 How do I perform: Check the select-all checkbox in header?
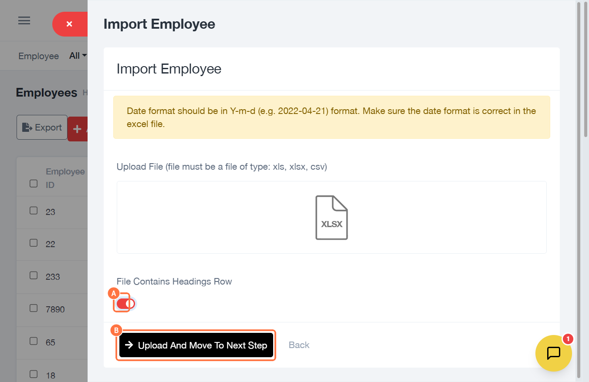pyautogui.click(x=34, y=184)
